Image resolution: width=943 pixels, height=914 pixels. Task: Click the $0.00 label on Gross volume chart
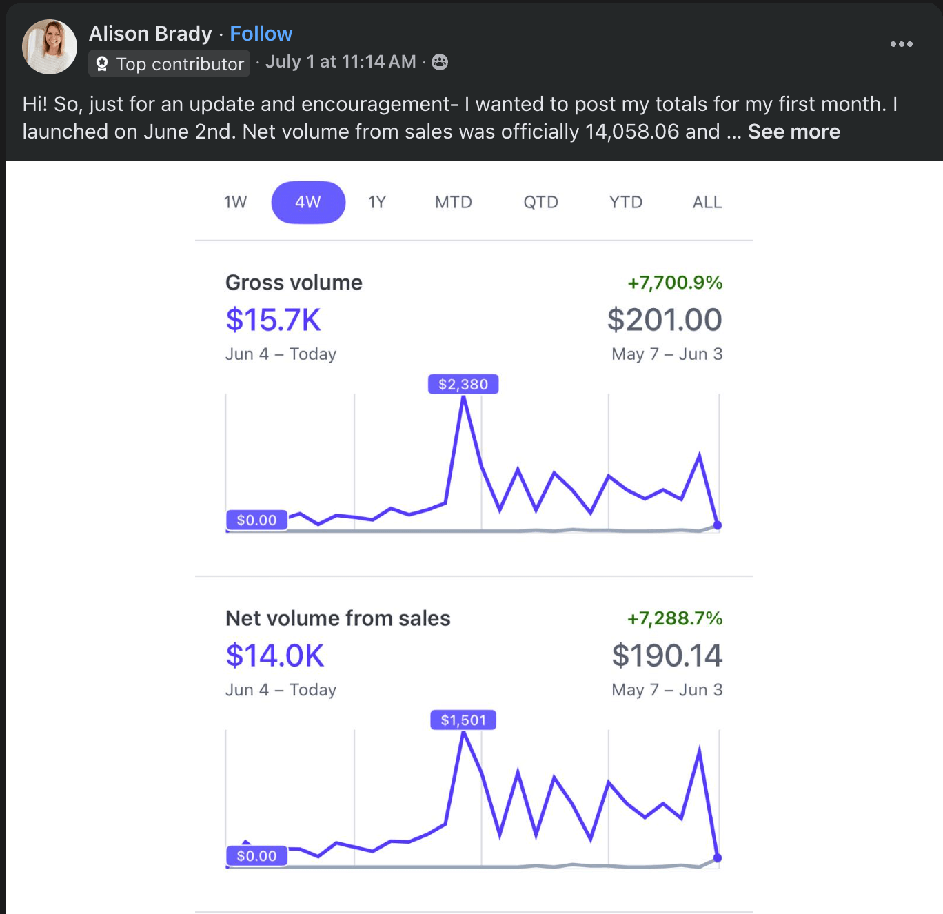point(256,520)
